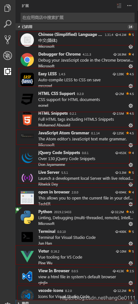Select the vscode-icons extension title

coord(51,291)
